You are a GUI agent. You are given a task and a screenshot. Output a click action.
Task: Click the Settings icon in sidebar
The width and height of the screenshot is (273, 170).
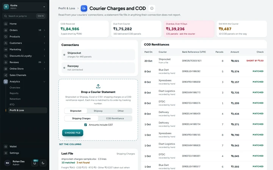[x=6, y=153]
